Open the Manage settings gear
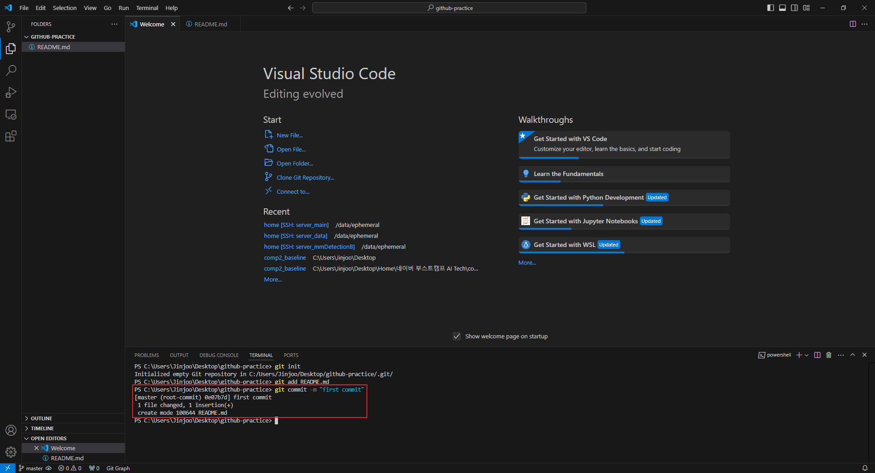The image size is (875, 473). pos(11,452)
